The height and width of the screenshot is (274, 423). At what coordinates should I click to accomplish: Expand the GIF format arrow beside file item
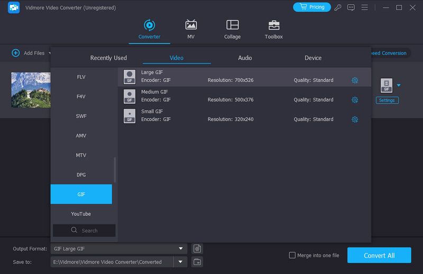[399, 85]
